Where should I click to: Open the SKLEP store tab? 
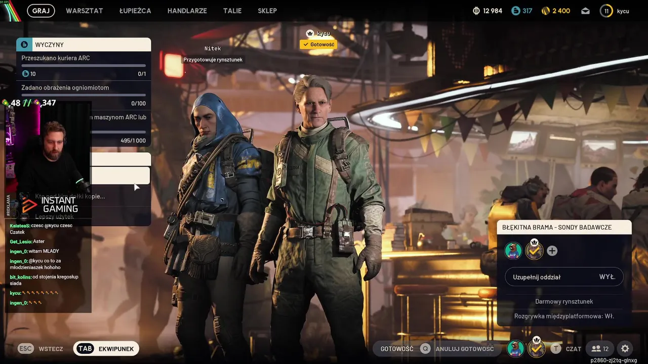point(267,11)
